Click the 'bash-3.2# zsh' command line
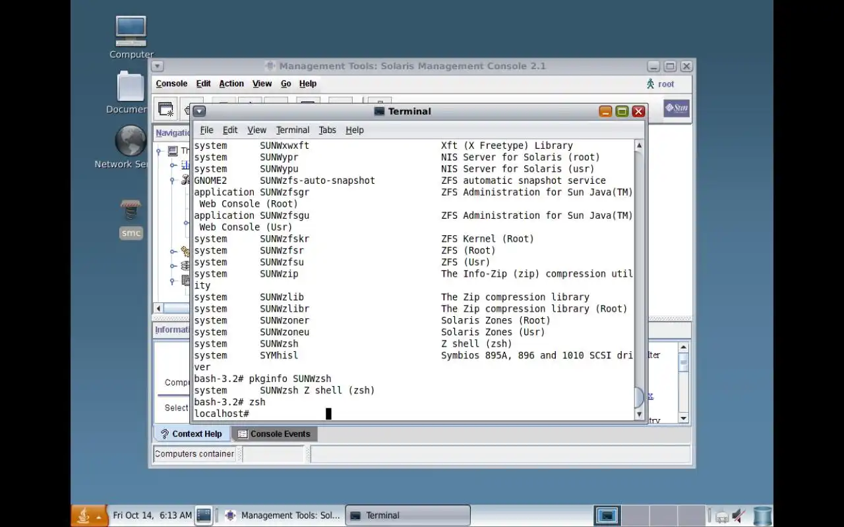The image size is (844, 527). (229, 402)
